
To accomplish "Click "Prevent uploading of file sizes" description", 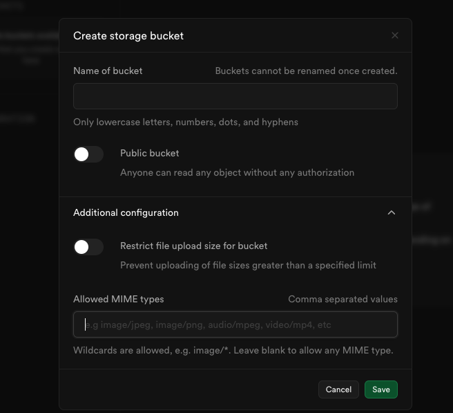I will (x=248, y=265).
